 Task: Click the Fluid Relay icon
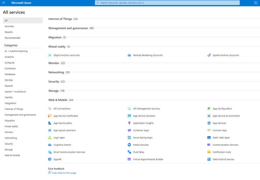pos(129,152)
